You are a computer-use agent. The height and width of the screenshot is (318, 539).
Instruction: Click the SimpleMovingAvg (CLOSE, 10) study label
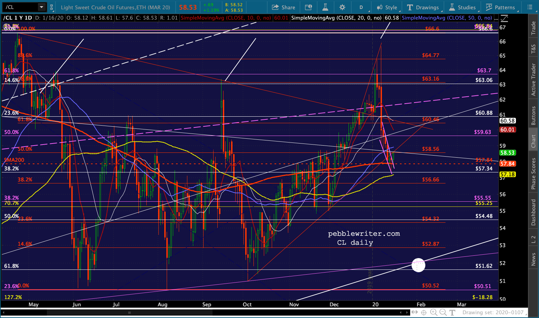(x=226, y=18)
